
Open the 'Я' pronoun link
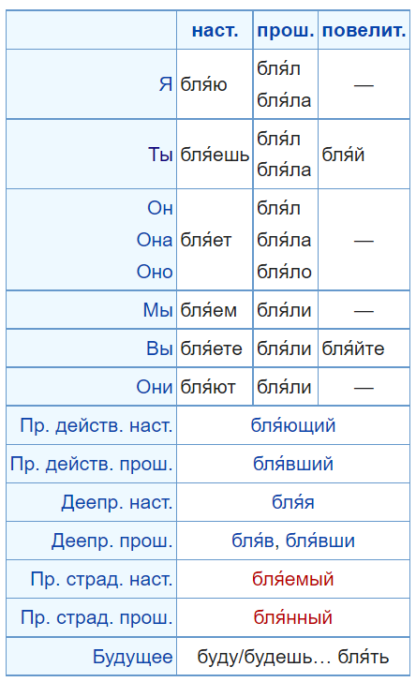[x=165, y=84]
